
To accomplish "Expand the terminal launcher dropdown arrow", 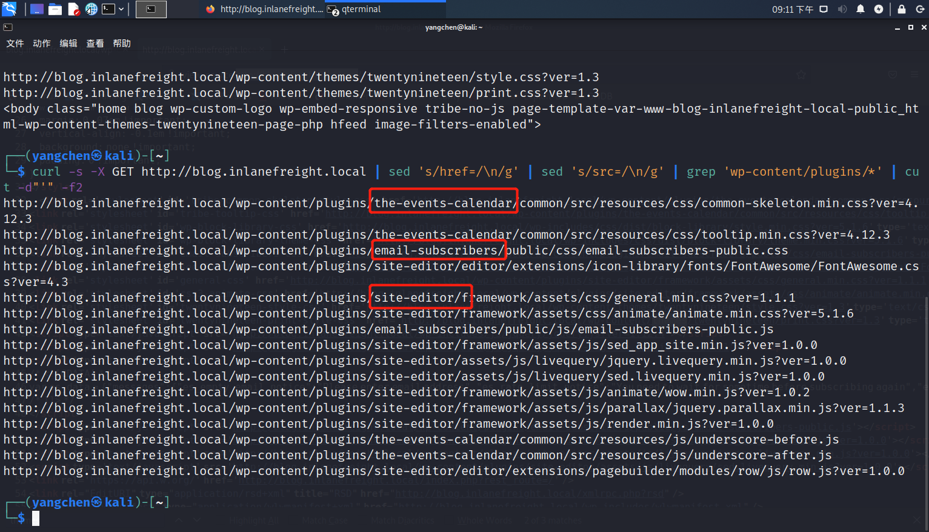I will click(x=121, y=9).
